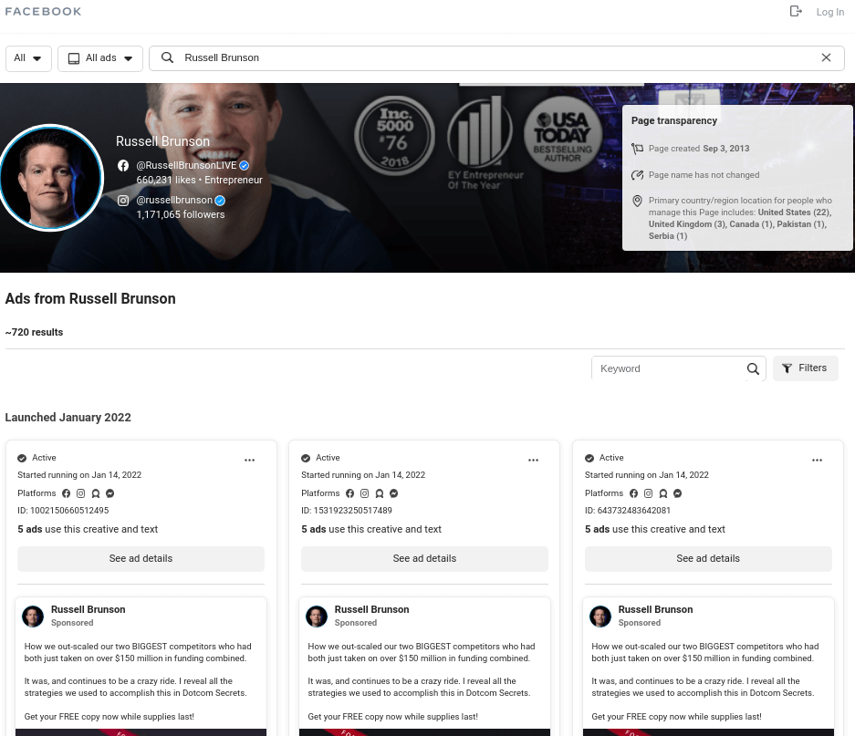855x736 pixels.
Task: See ad details for ad 643732483642081
Action: (708, 559)
